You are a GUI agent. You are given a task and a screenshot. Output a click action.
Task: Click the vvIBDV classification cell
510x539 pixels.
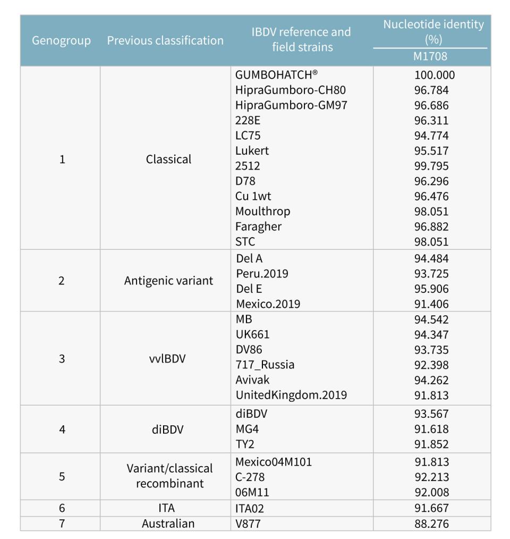pos(165,358)
